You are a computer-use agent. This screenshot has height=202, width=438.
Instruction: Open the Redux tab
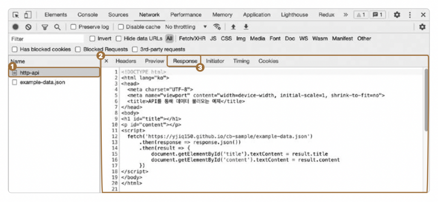(326, 15)
